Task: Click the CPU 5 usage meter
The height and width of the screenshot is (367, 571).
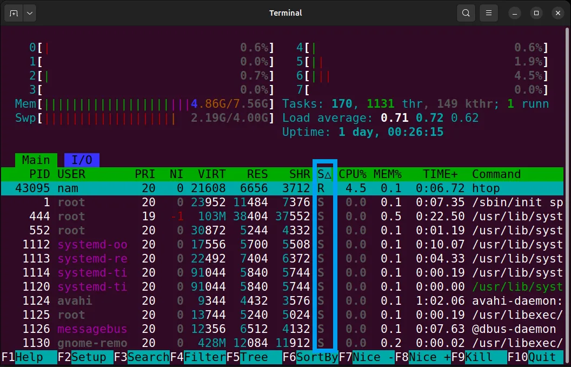Action: (x=422, y=62)
